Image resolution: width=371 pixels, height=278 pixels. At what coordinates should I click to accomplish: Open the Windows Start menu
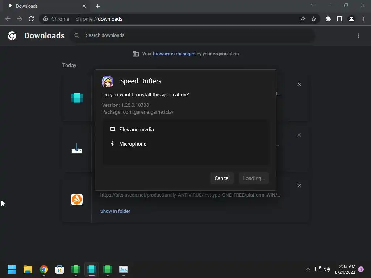click(12, 269)
